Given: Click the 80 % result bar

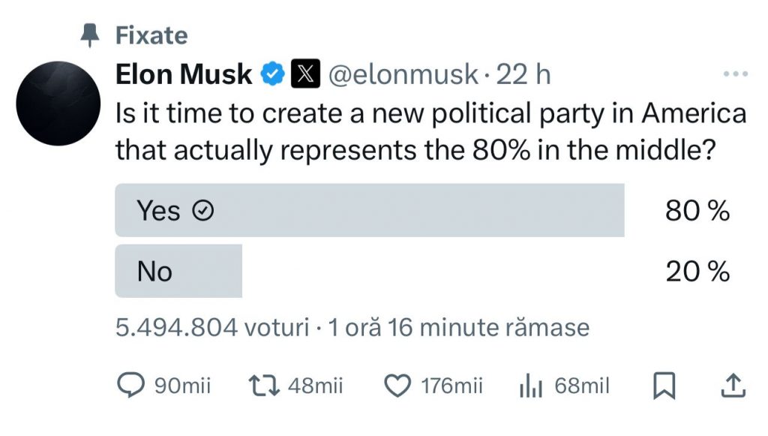Looking at the screenshot, I should pyautogui.click(x=370, y=210).
